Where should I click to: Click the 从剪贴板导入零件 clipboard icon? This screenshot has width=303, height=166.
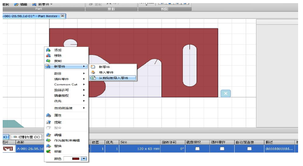pos(93,78)
